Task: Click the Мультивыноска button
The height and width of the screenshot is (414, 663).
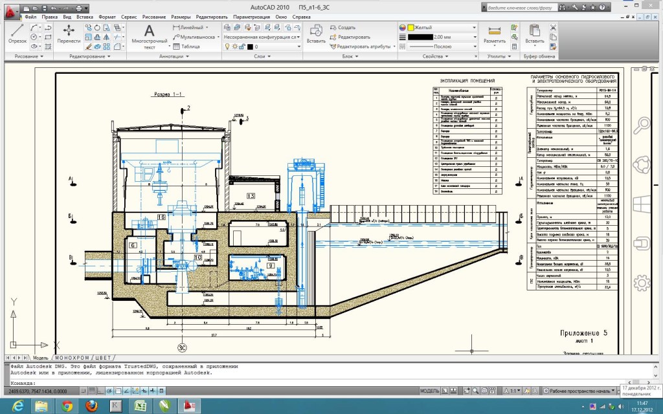Action: (196, 37)
